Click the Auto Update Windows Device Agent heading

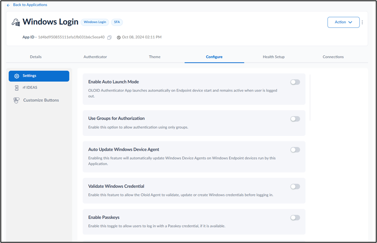(x=124, y=150)
